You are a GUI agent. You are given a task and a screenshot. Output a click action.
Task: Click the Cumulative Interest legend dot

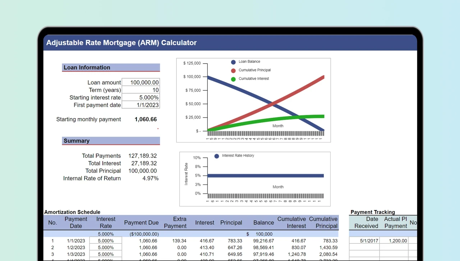pos(233,79)
